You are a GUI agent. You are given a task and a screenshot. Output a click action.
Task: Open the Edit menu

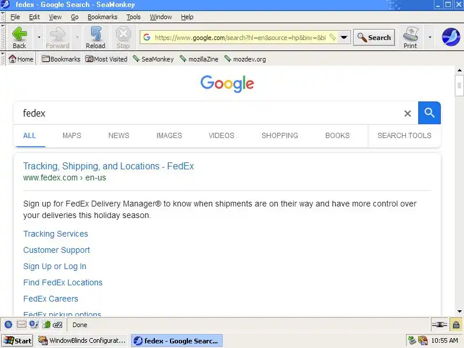pos(34,17)
